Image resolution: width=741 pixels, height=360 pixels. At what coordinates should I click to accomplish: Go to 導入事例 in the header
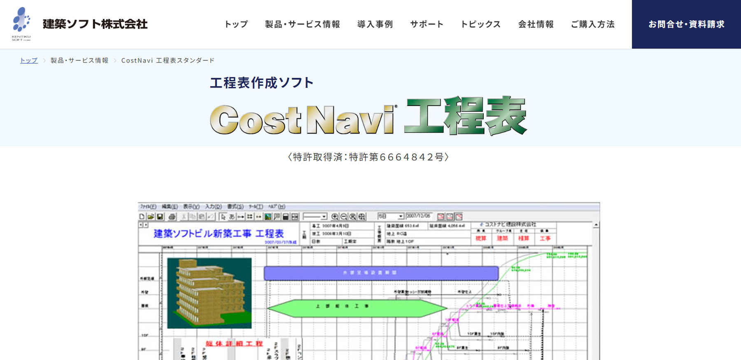pyautogui.click(x=375, y=24)
